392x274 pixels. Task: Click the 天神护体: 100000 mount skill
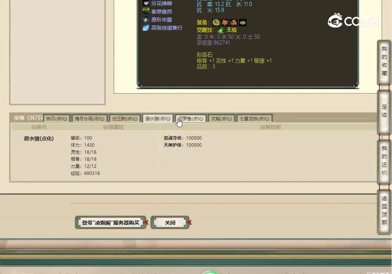183,145
